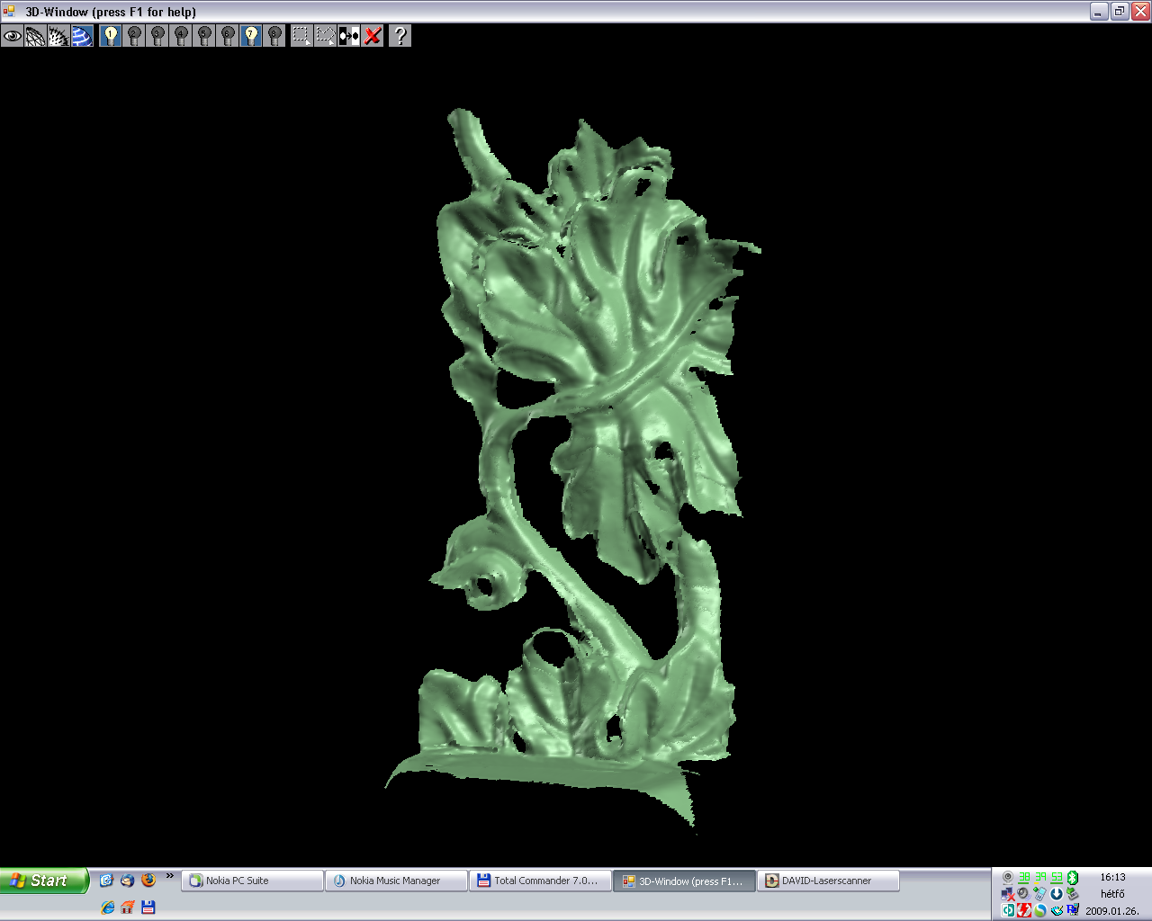Screen dimensions: 1152x921
Task: Switch to the DAVID-Laserscanner taskbar window
Action: (828, 881)
